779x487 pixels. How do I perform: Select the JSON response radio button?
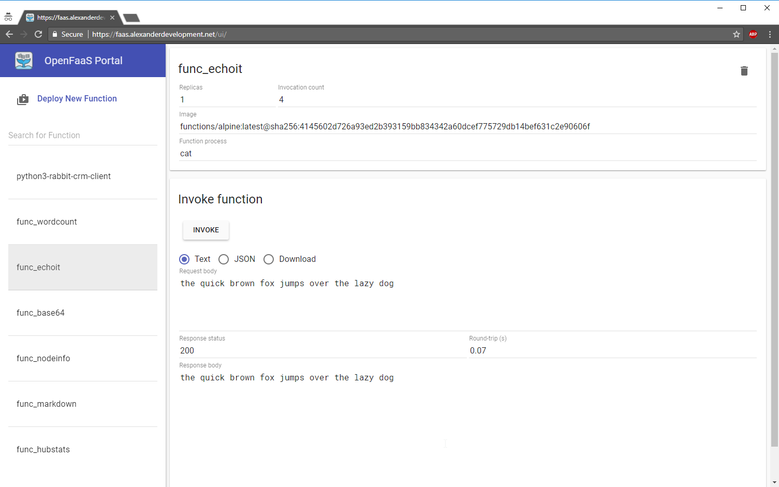click(224, 259)
